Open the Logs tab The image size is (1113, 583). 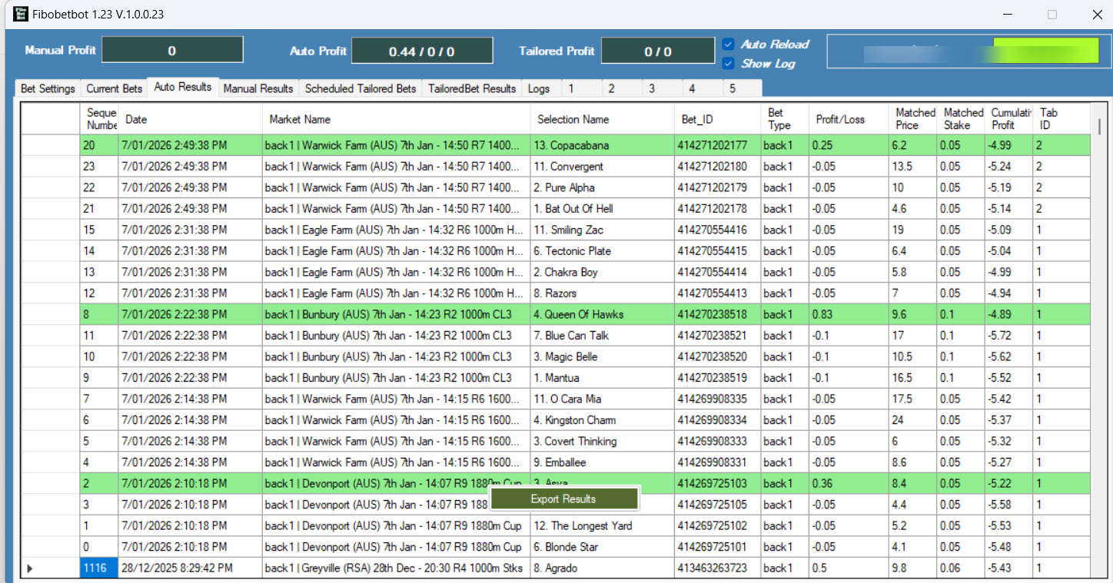pos(539,88)
